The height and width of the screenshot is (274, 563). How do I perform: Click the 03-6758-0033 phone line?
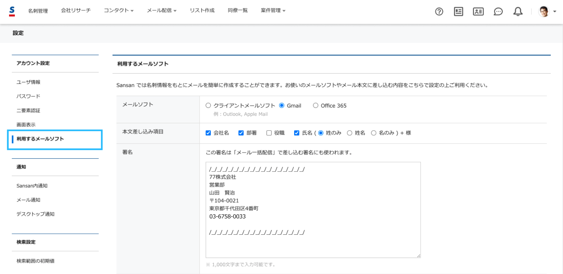227,217
